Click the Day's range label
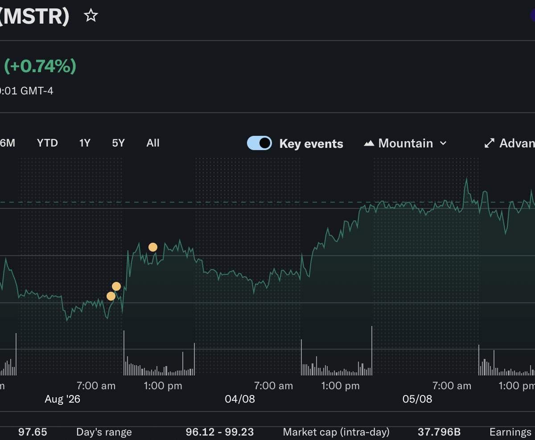 [x=104, y=432]
